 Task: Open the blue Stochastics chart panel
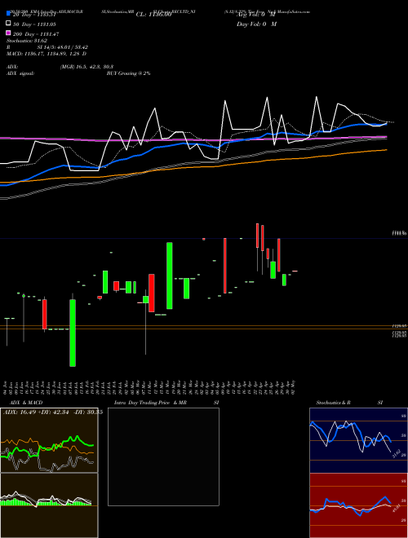(x=358, y=440)
